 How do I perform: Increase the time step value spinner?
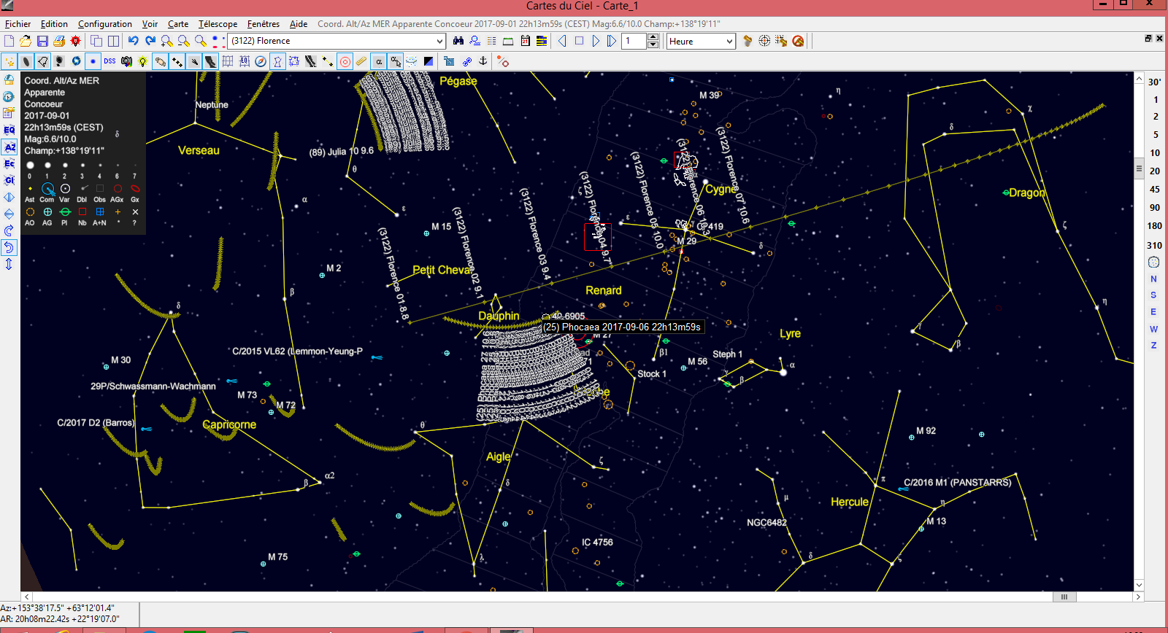point(653,37)
